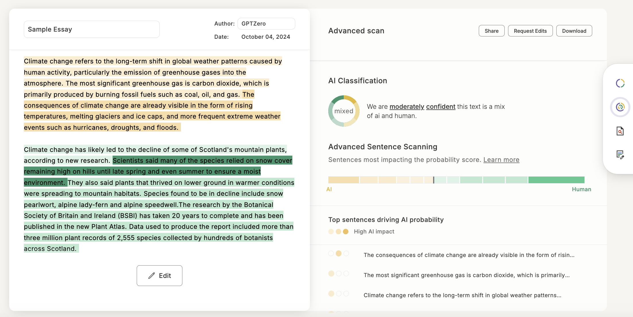
Task: Click the orange AI end of probability bar
Action: point(343,180)
